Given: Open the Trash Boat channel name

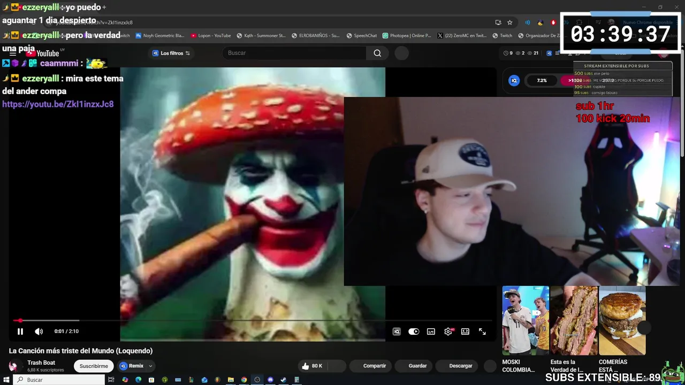Looking at the screenshot, I should 41,363.
